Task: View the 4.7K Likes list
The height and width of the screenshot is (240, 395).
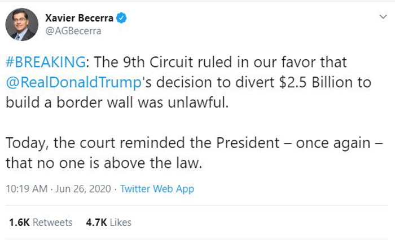Action: [108, 223]
